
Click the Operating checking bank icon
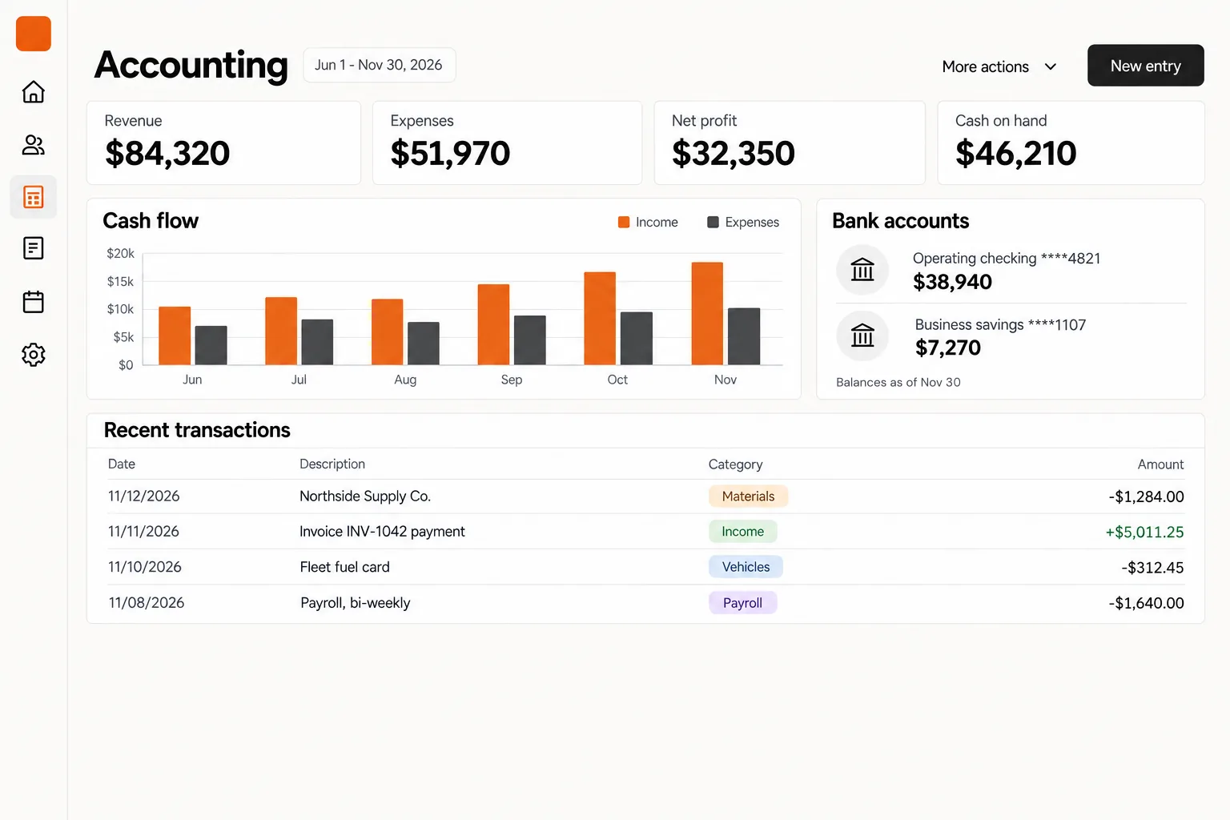(862, 270)
